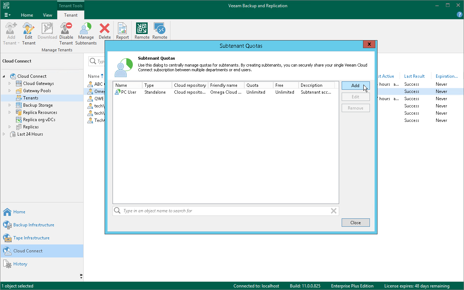Click the red Delete icon
464x290 pixels.
(105, 28)
